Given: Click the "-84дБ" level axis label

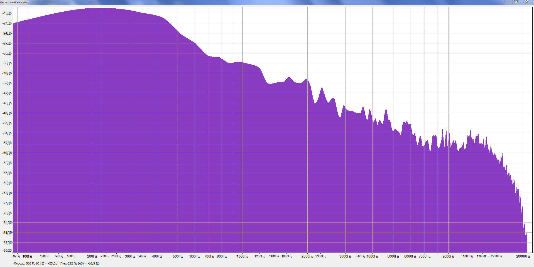Looking at the screenshot, I should (8, 233).
